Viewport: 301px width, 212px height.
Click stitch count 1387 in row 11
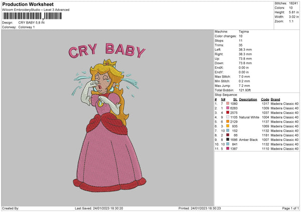234,148
